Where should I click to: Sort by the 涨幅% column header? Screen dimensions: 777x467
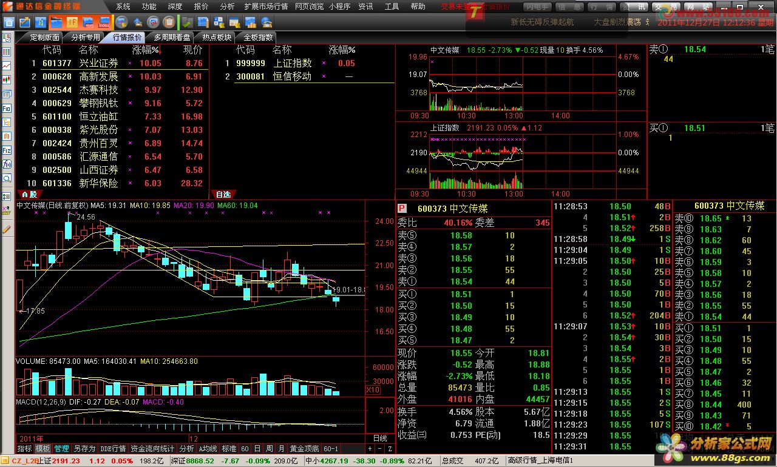(147, 50)
